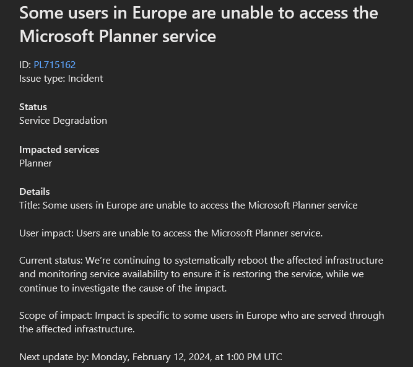Click the Impacted services heading
The height and width of the screenshot is (367, 413).
[x=59, y=150]
